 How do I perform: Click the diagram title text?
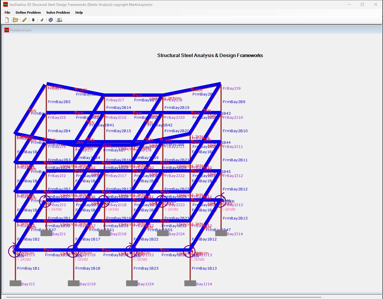click(210, 55)
